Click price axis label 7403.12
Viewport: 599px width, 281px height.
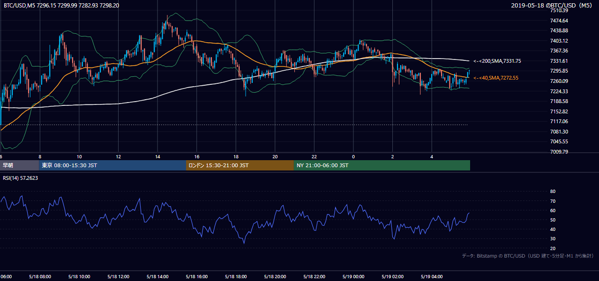(x=559, y=41)
